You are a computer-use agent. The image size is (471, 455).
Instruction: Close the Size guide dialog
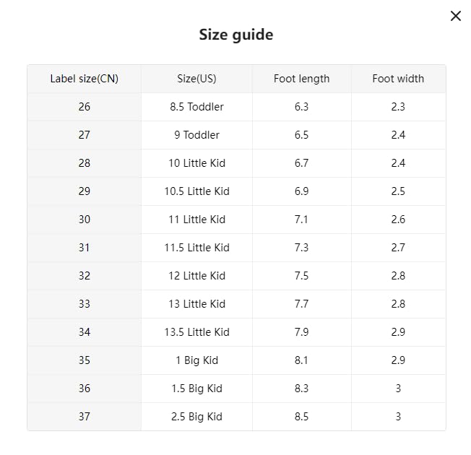click(455, 17)
